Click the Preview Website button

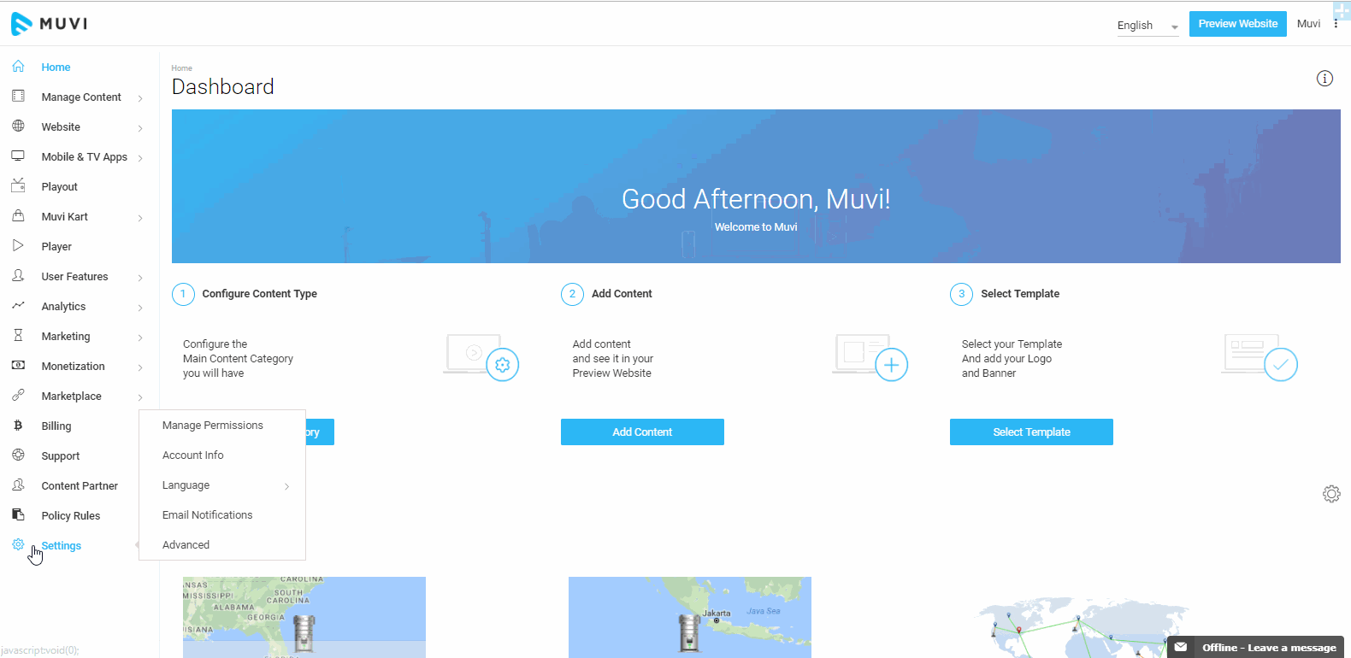click(1237, 24)
